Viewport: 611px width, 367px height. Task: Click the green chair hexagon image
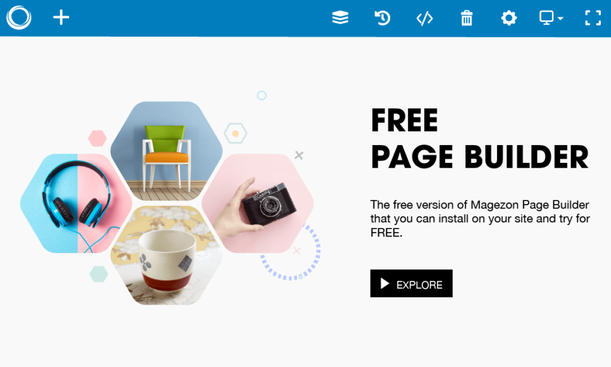[166, 151]
